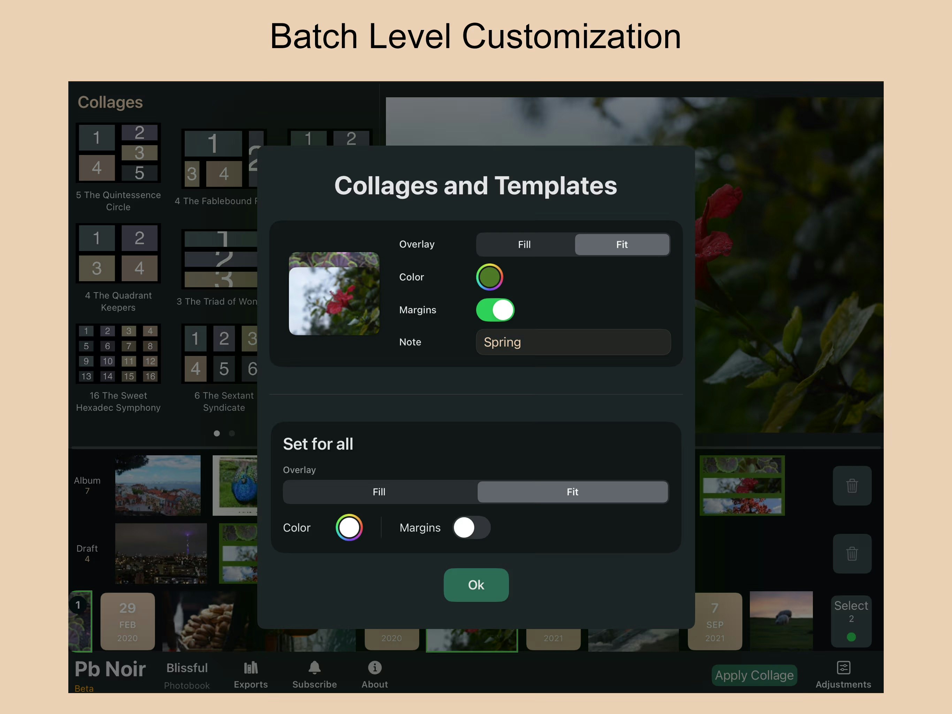
Task: Click the Select 2 panel on the right
Action: [x=851, y=621]
